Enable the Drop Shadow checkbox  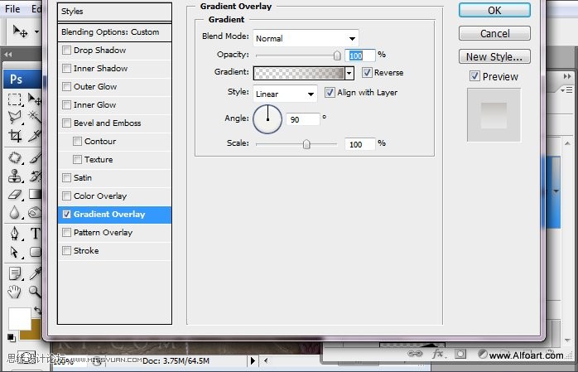tap(67, 51)
